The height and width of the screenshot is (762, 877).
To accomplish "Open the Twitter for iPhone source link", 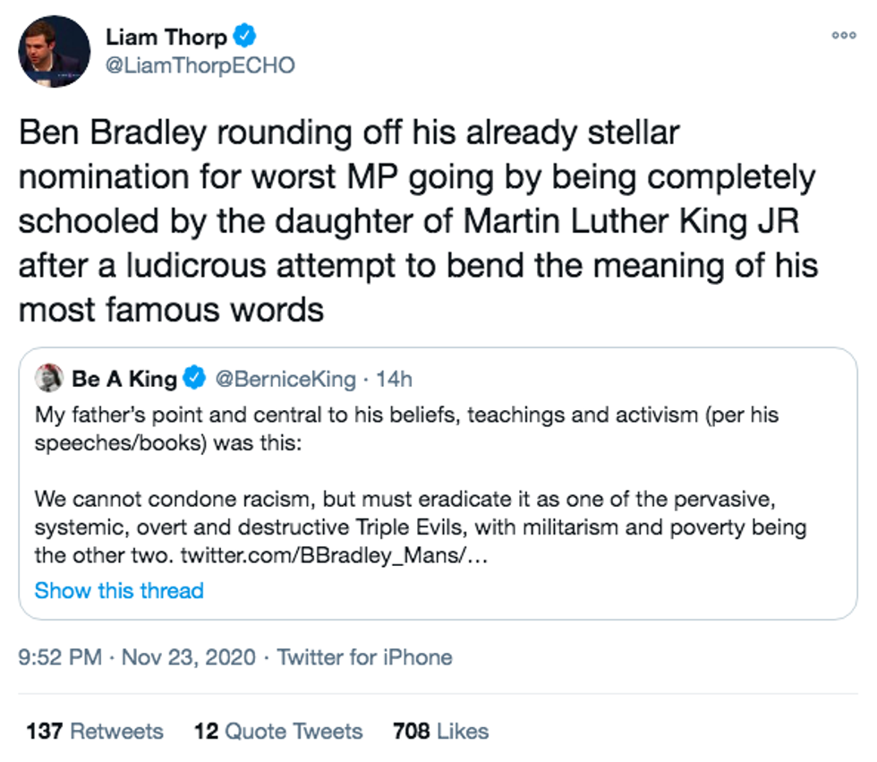I will (x=364, y=657).
